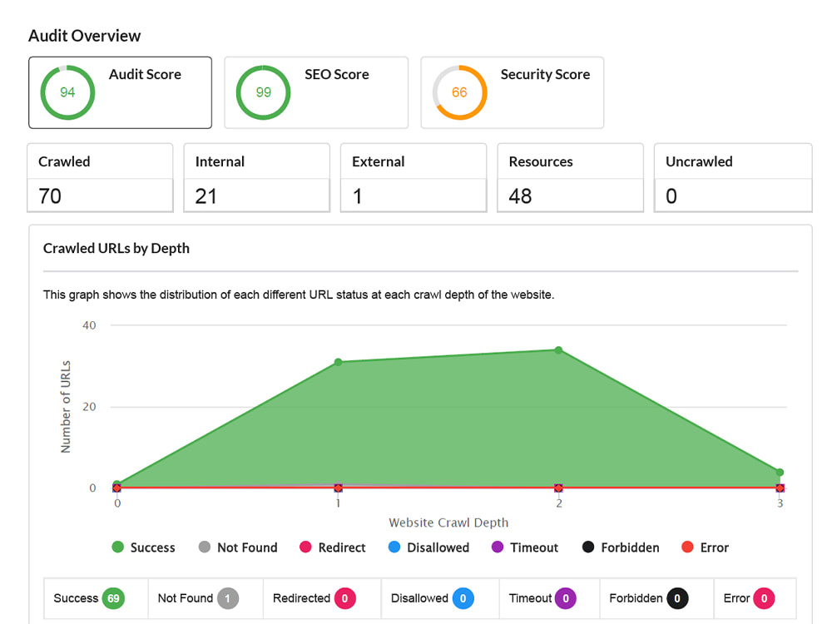Click the y-axis value 40
The image size is (832, 624).
89,325
